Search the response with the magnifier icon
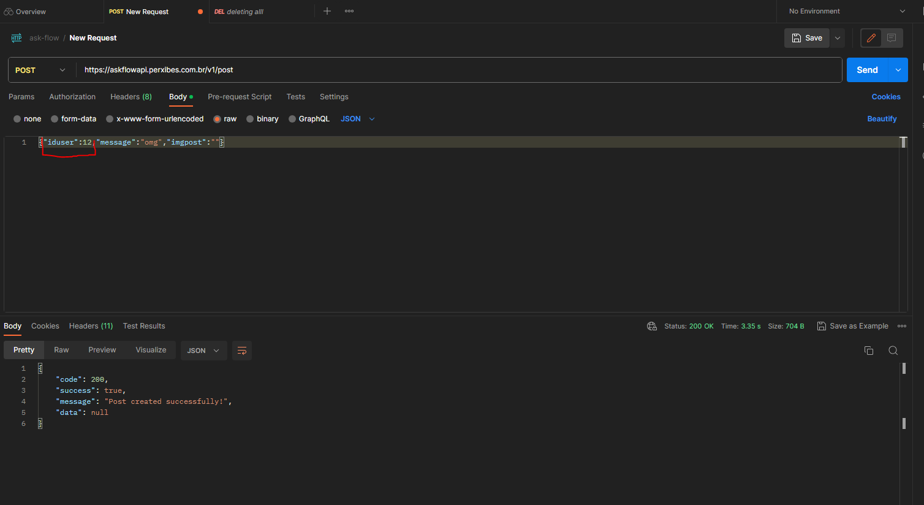This screenshot has height=505, width=924. (893, 351)
